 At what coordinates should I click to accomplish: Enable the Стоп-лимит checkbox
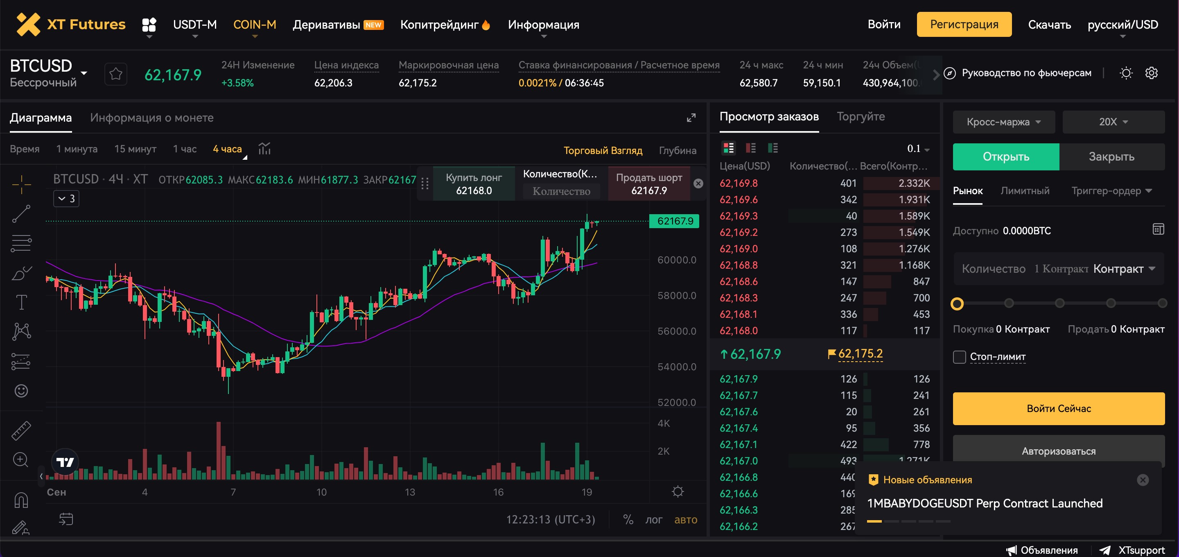(959, 357)
